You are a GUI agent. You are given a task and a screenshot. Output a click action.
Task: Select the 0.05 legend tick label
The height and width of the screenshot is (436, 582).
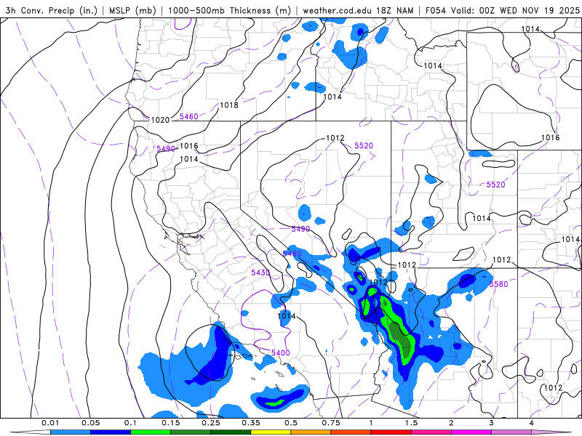(90, 423)
